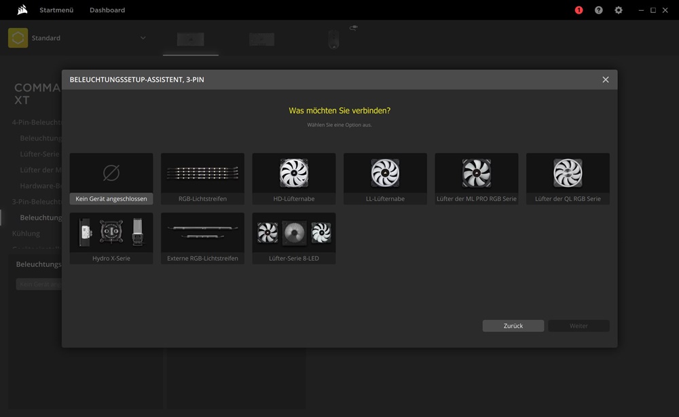The image size is (679, 417).
Task: Choose the RGB-Lichtstreifen device tile
Action: [202, 179]
